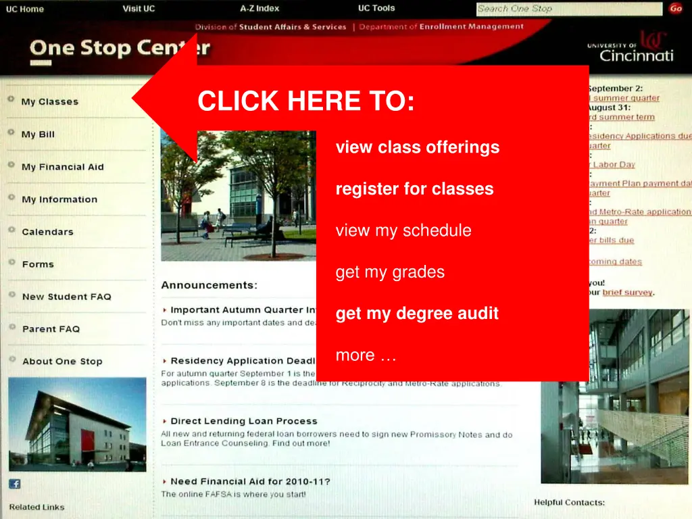The image size is (692, 519).
Task: Click the icon next to Calendars
Action: point(10,228)
